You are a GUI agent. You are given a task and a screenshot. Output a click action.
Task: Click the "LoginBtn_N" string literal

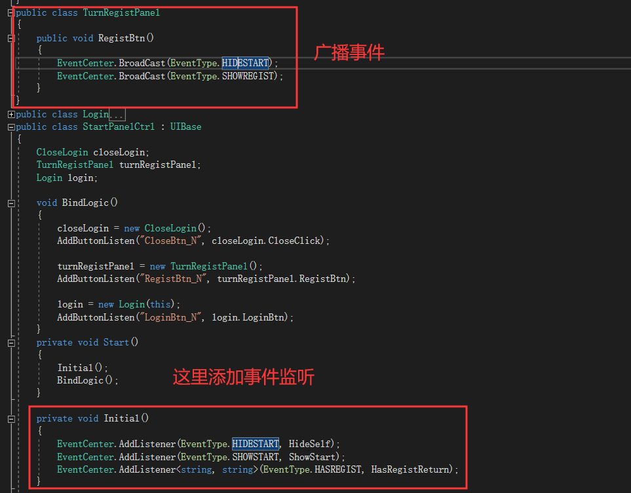pyautogui.click(x=170, y=317)
